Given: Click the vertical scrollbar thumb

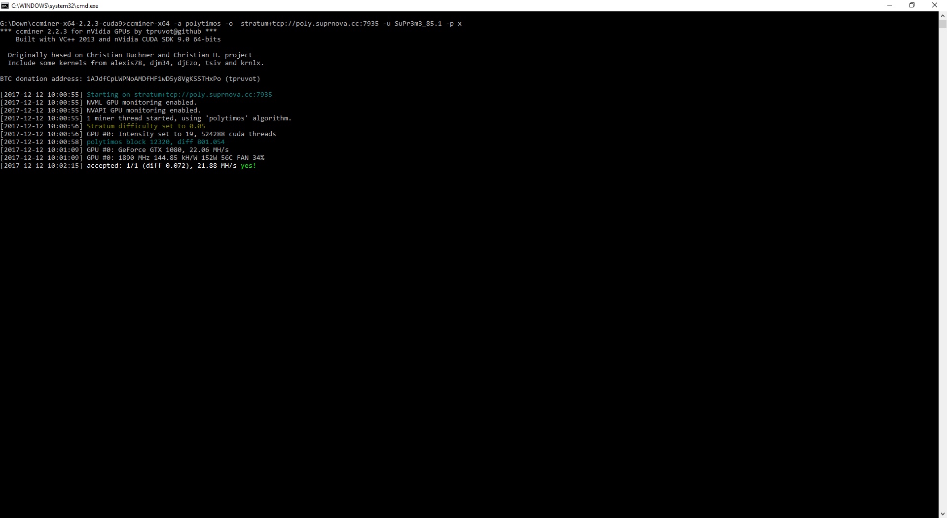Looking at the screenshot, I should 943,24.
